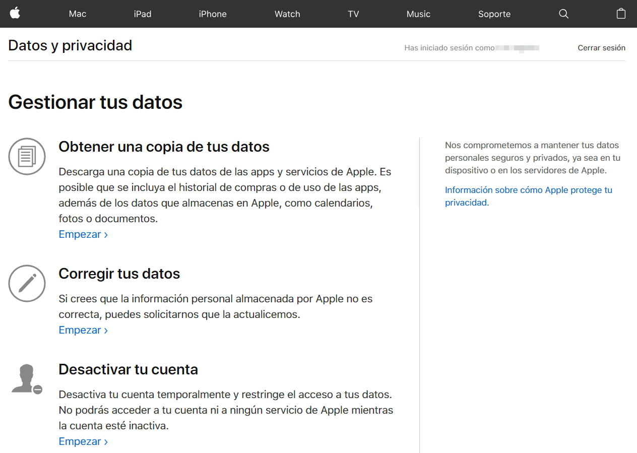Image resolution: width=637 pixels, height=453 pixels.
Task: Open the Watch navigation item
Action: click(x=287, y=14)
